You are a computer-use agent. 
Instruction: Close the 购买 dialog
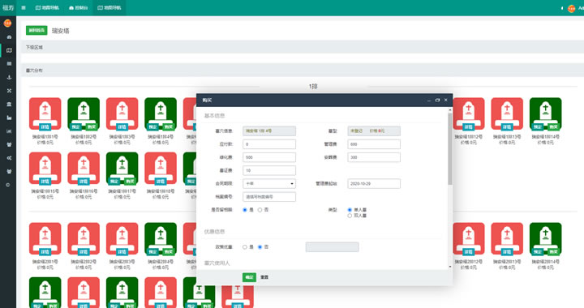446,100
